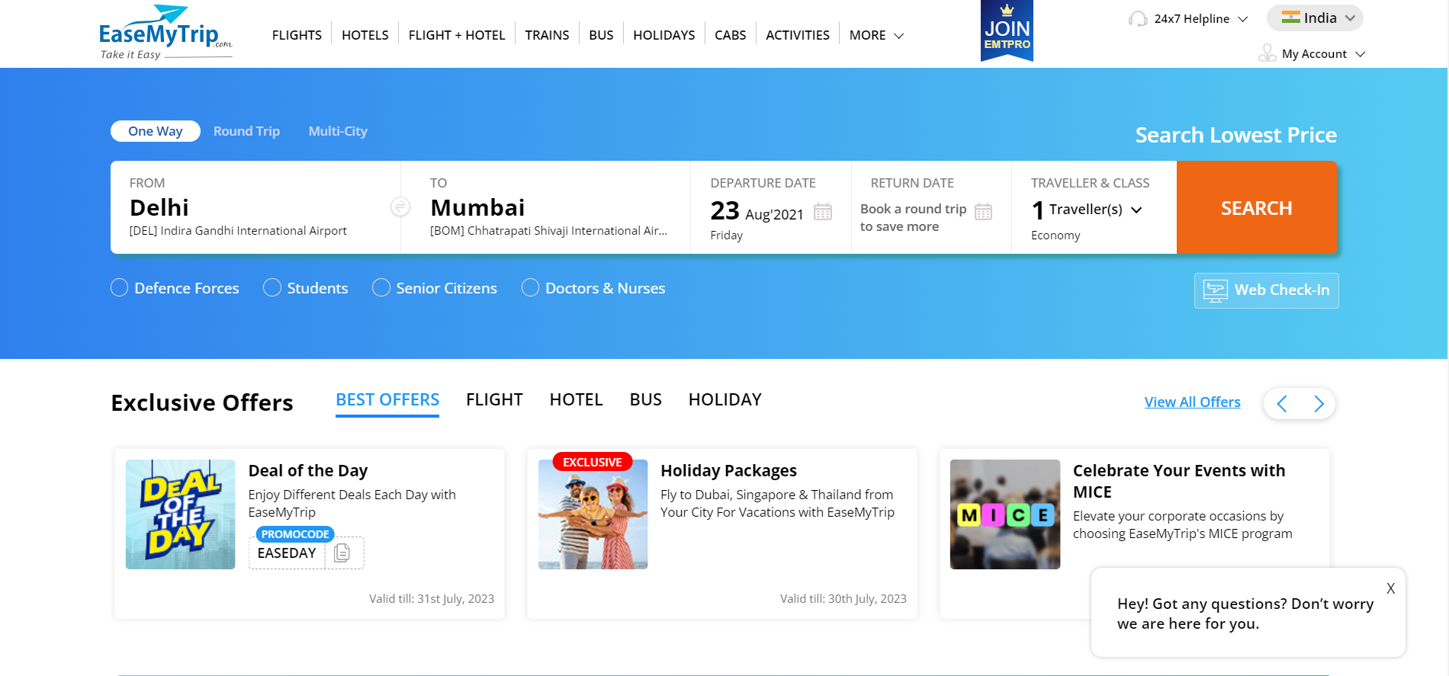Image resolution: width=1449 pixels, height=676 pixels.
Task: Open the Deal of the Day thumbnail
Action: tap(181, 514)
